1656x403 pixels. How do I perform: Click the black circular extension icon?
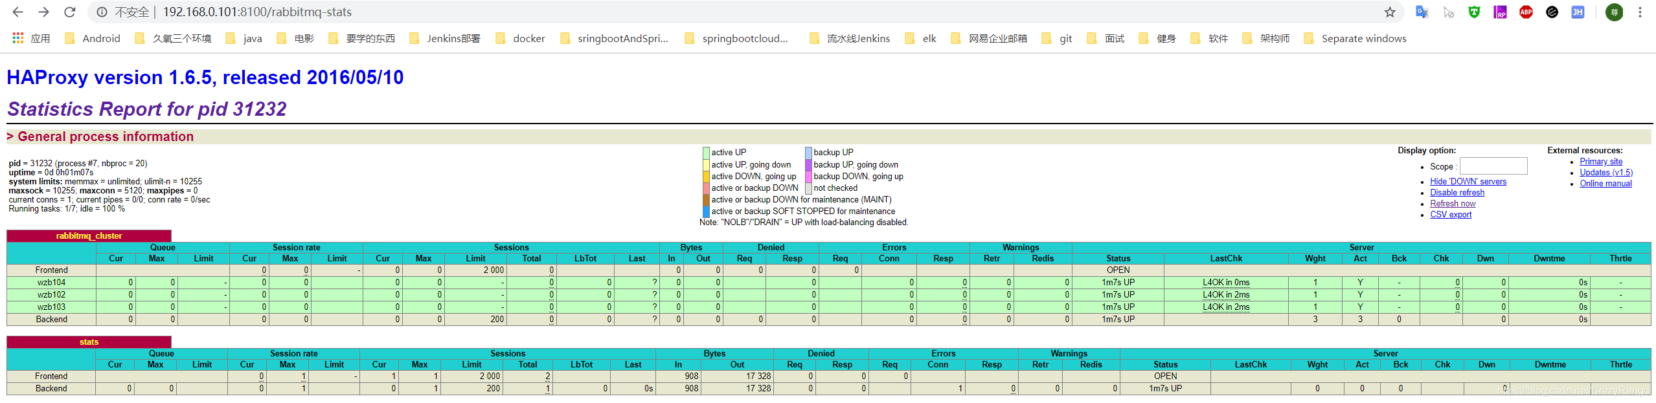coord(1552,12)
